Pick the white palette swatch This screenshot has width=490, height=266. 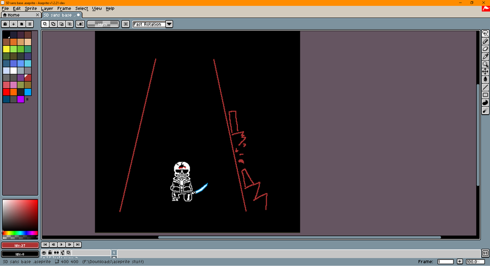coord(14,70)
